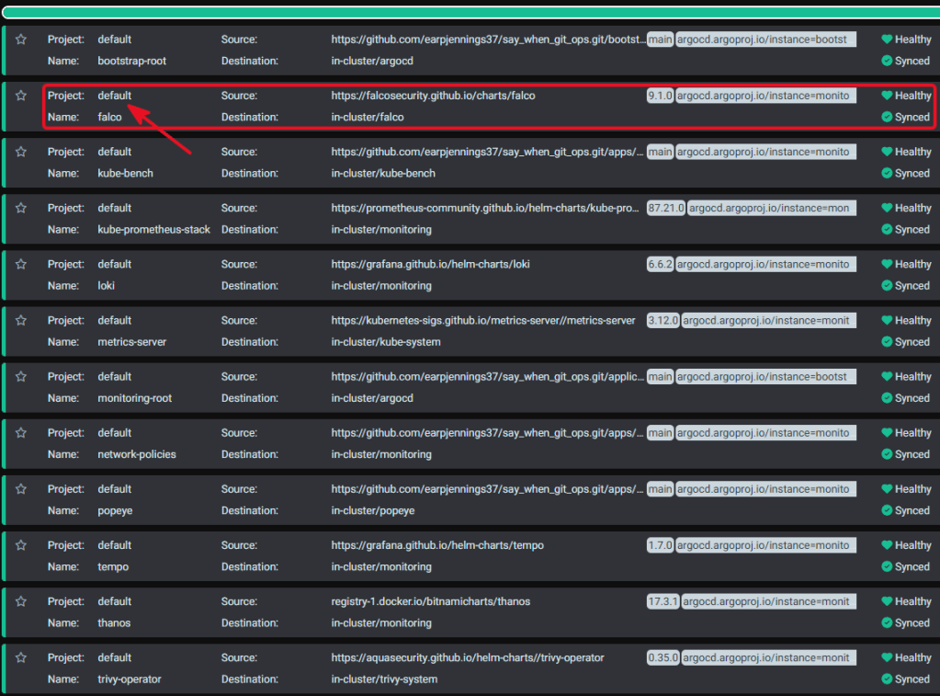Screen dimensions: 940x696
Task: Click the Synced check icon for metrics-server
Action: click(887, 342)
